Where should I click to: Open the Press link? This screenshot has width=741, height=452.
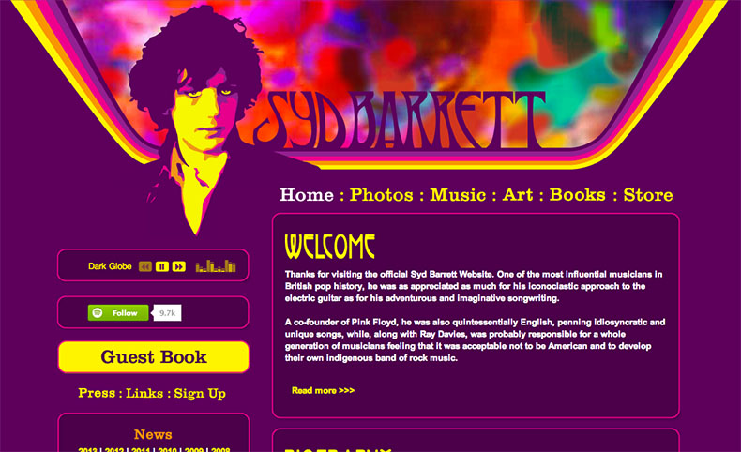pyautogui.click(x=97, y=393)
